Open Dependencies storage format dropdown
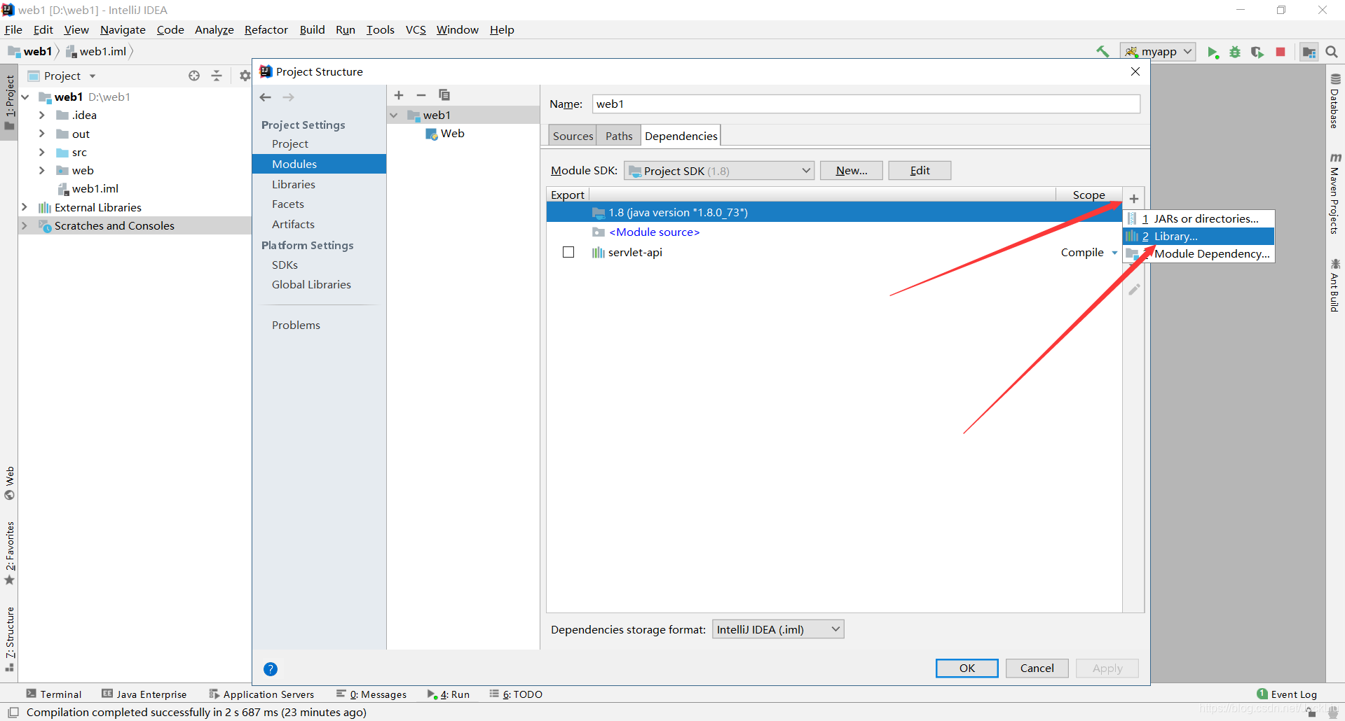This screenshot has width=1345, height=721. point(778,629)
